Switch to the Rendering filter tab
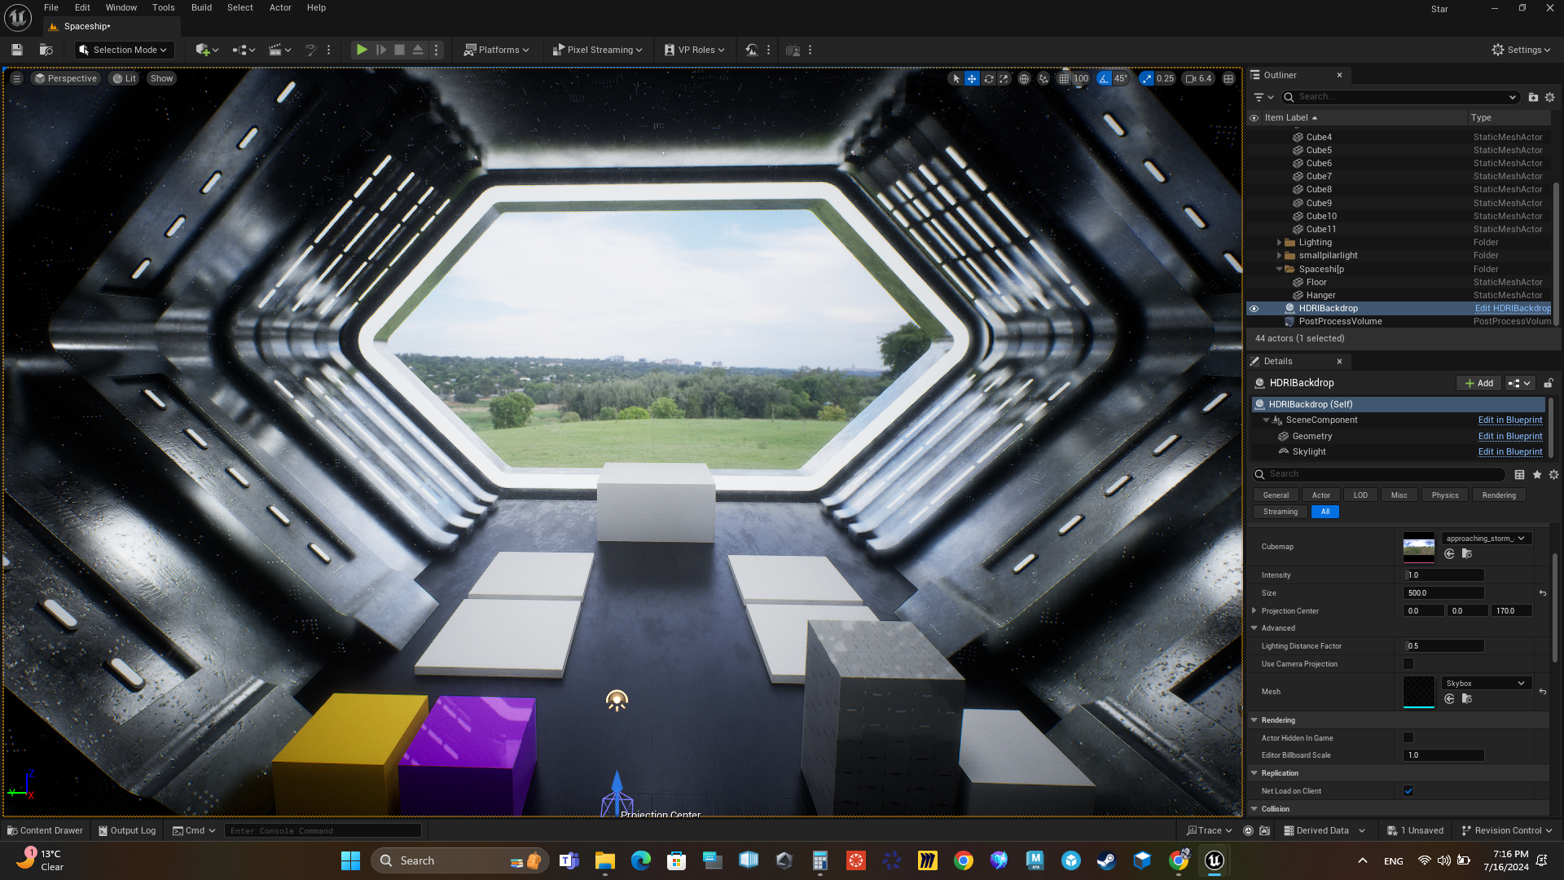This screenshot has width=1564, height=880. click(1498, 495)
